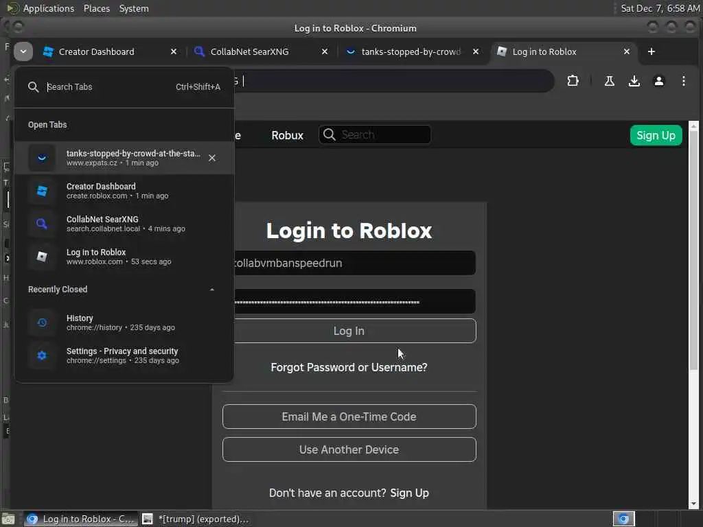Click the green Sign Up button

coord(656,135)
